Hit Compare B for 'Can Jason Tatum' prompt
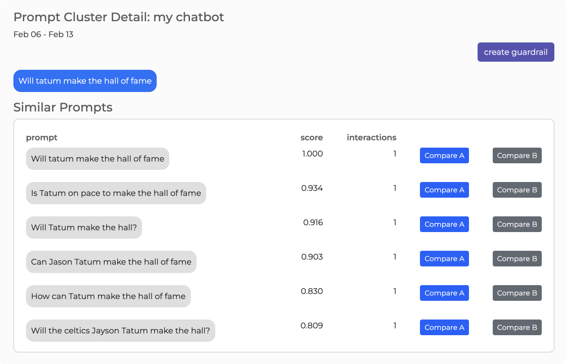 [517, 259]
